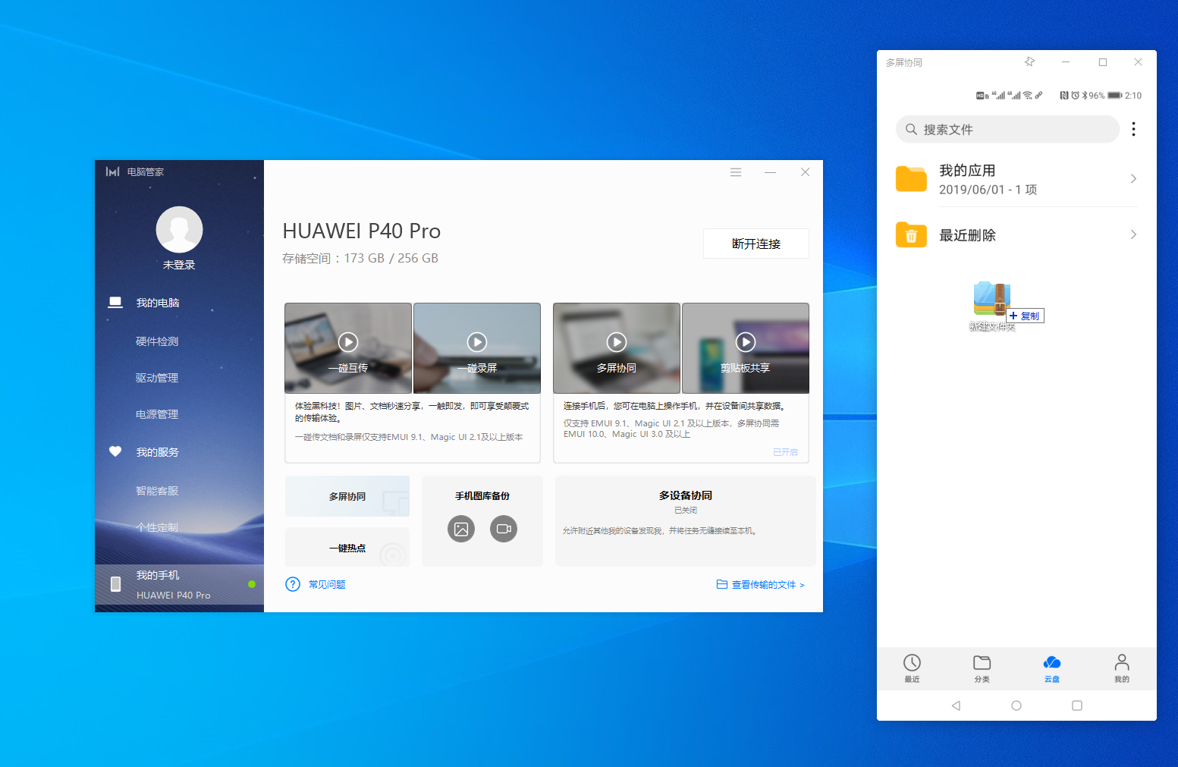
Task: Click the 一键热点 hotspot tile
Action: pyautogui.click(x=347, y=548)
